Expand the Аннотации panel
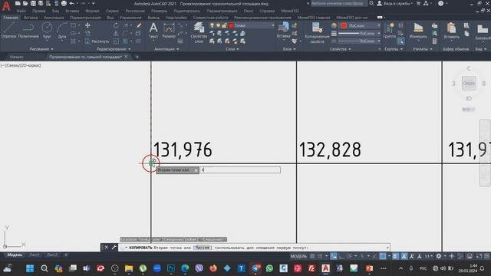The height and width of the screenshot is (276, 491). point(166,49)
